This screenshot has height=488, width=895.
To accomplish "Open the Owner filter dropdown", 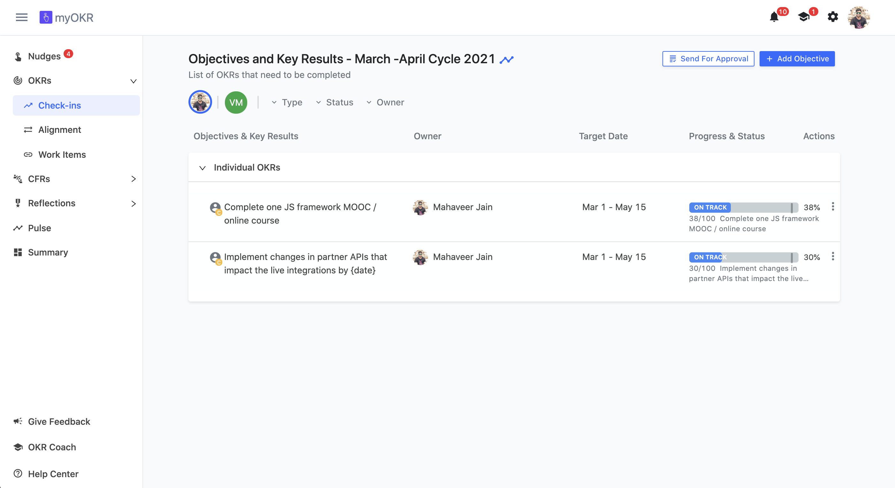I will click(385, 103).
